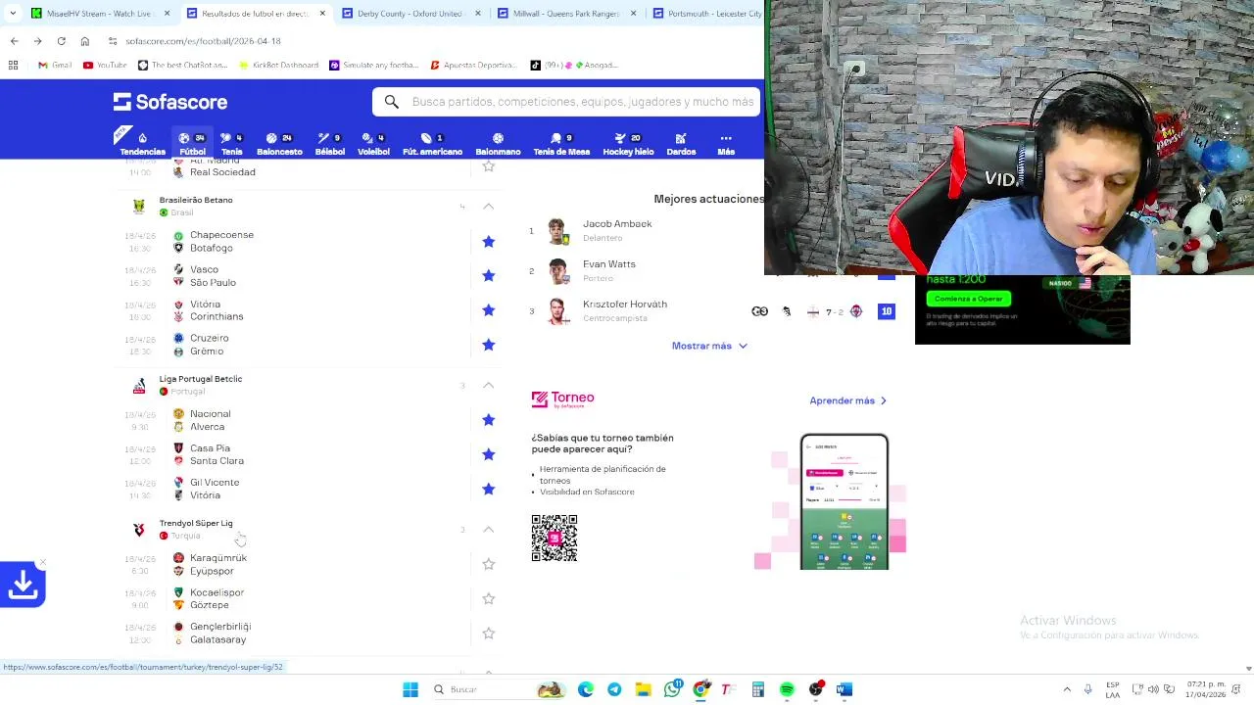The width and height of the screenshot is (1254, 705).
Task: Click Comienza a Operar ad button
Action: click(x=968, y=299)
